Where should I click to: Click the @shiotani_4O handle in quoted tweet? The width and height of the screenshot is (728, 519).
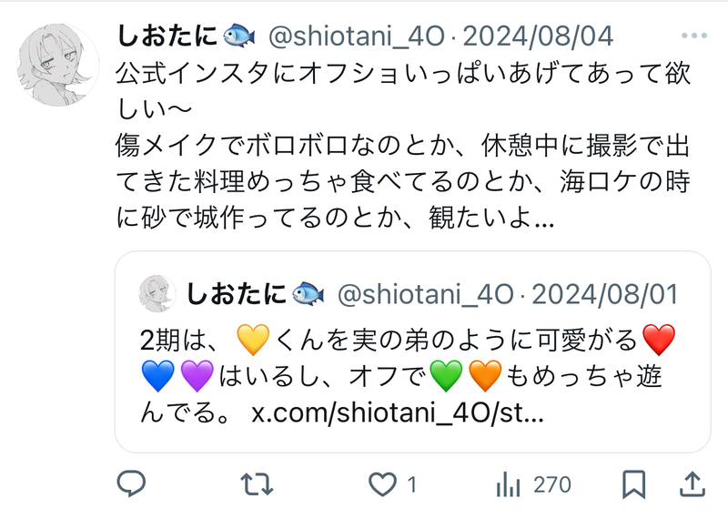[x=425, y=295]
